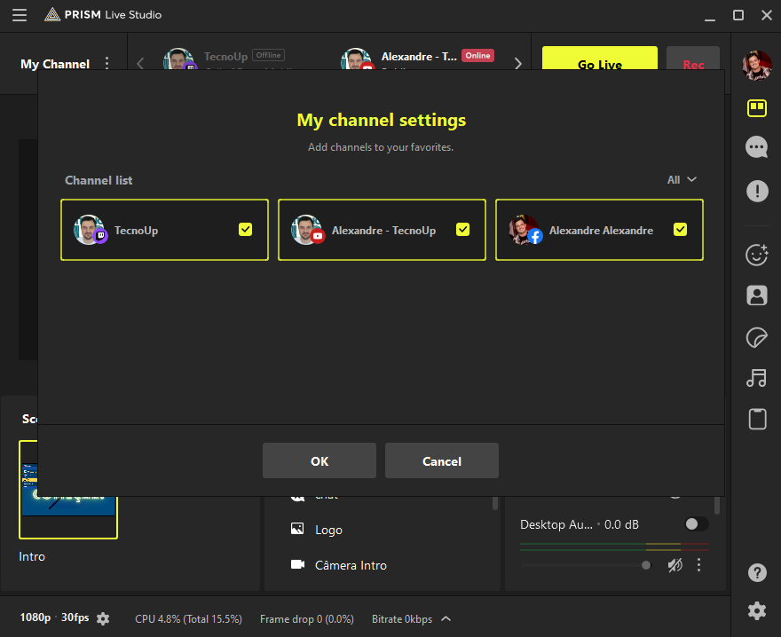Toggle the Desktop Audio switch

click(x=697, y=524)
